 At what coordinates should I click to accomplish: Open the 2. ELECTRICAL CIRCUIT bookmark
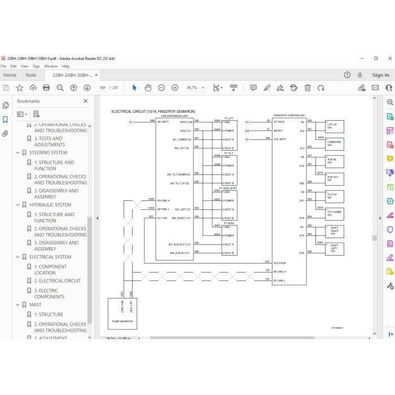coord(57,281)
